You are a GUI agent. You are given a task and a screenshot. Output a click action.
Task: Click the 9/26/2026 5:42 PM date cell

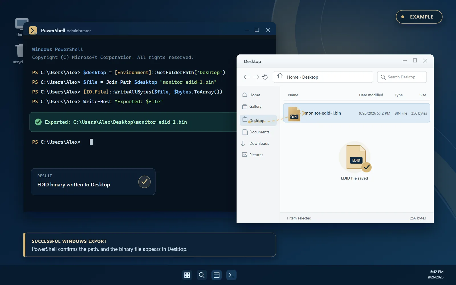pos(374,113)
